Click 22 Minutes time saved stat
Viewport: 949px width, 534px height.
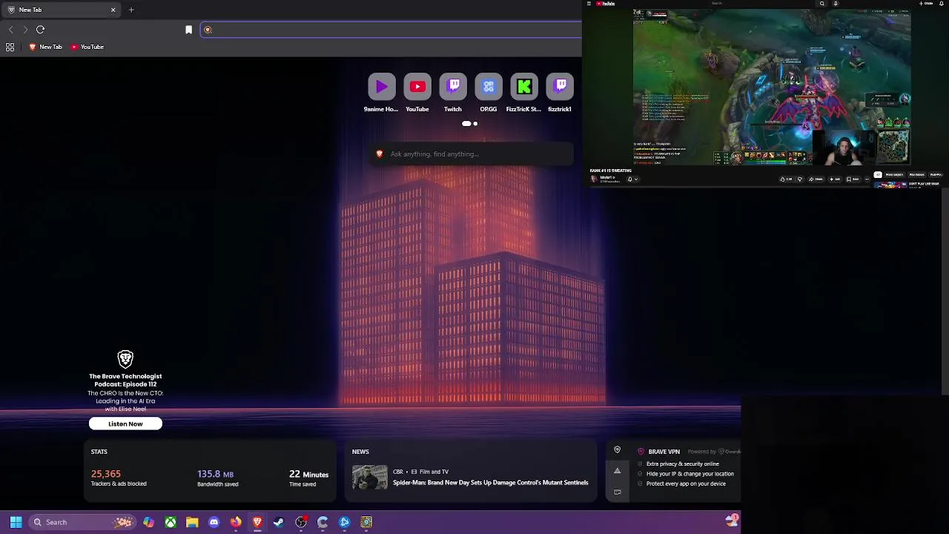(308, 478)
